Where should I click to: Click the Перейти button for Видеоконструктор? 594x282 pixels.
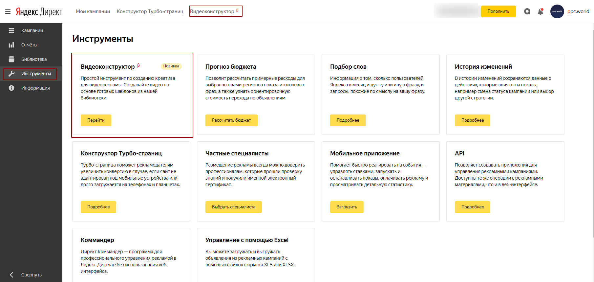tap(96, 120)
